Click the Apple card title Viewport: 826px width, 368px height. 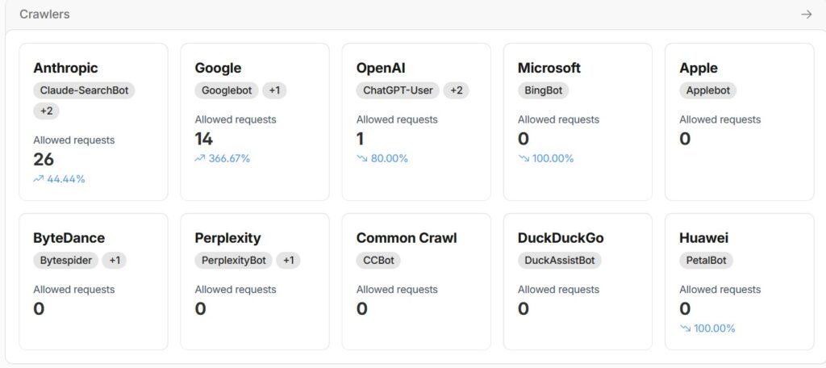pyautogui.click(x=699, y=68)
